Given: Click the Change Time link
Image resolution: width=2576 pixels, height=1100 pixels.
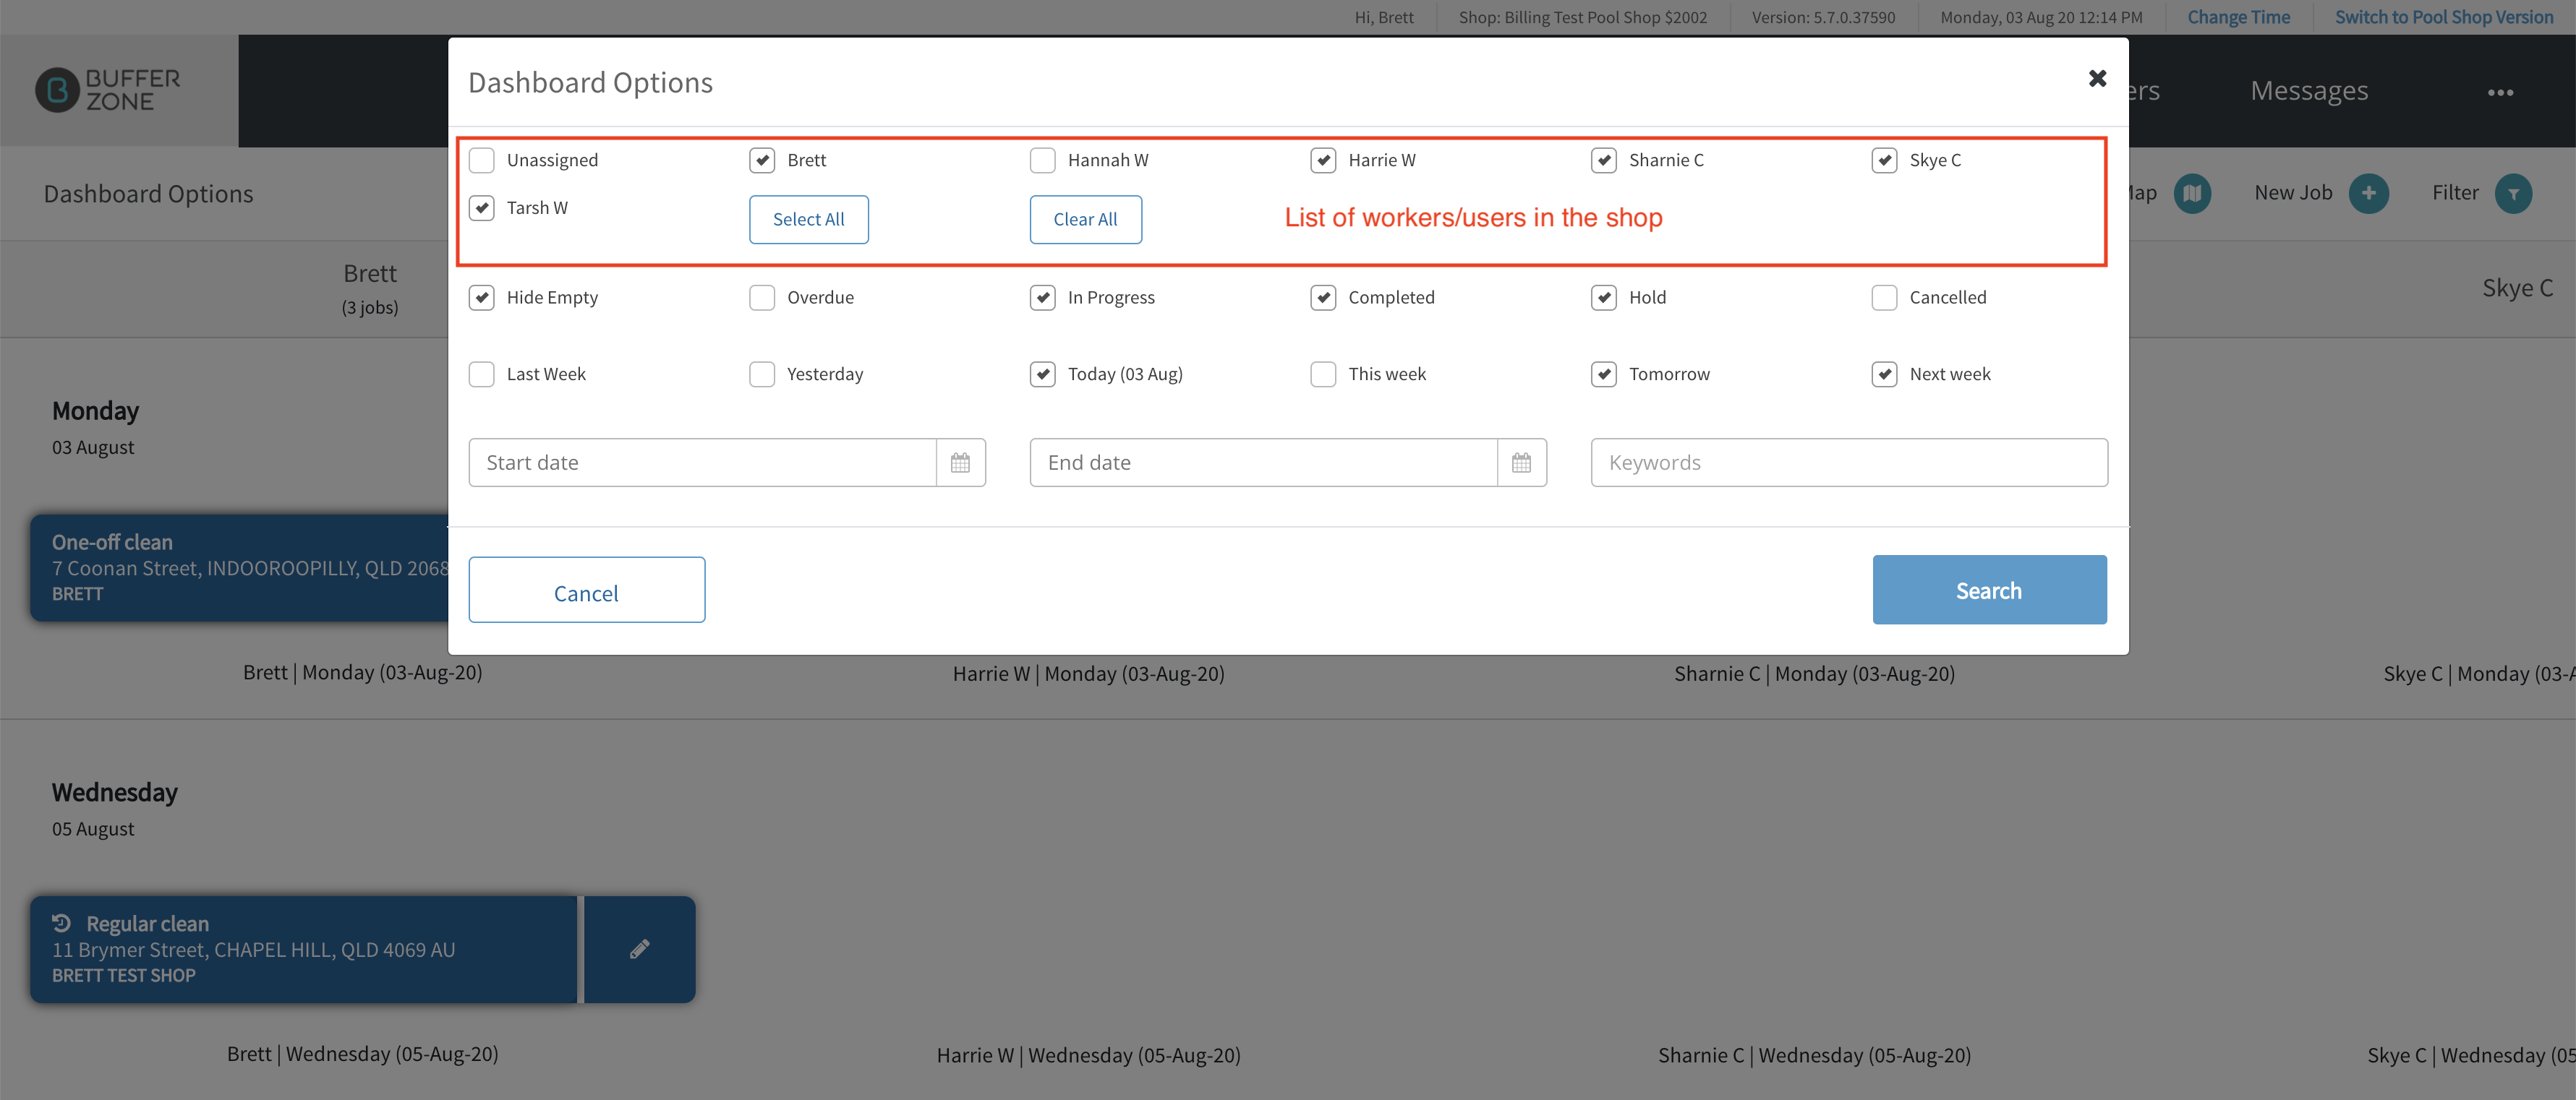Looking at the screenshot, I should [x=2238, y=17].
